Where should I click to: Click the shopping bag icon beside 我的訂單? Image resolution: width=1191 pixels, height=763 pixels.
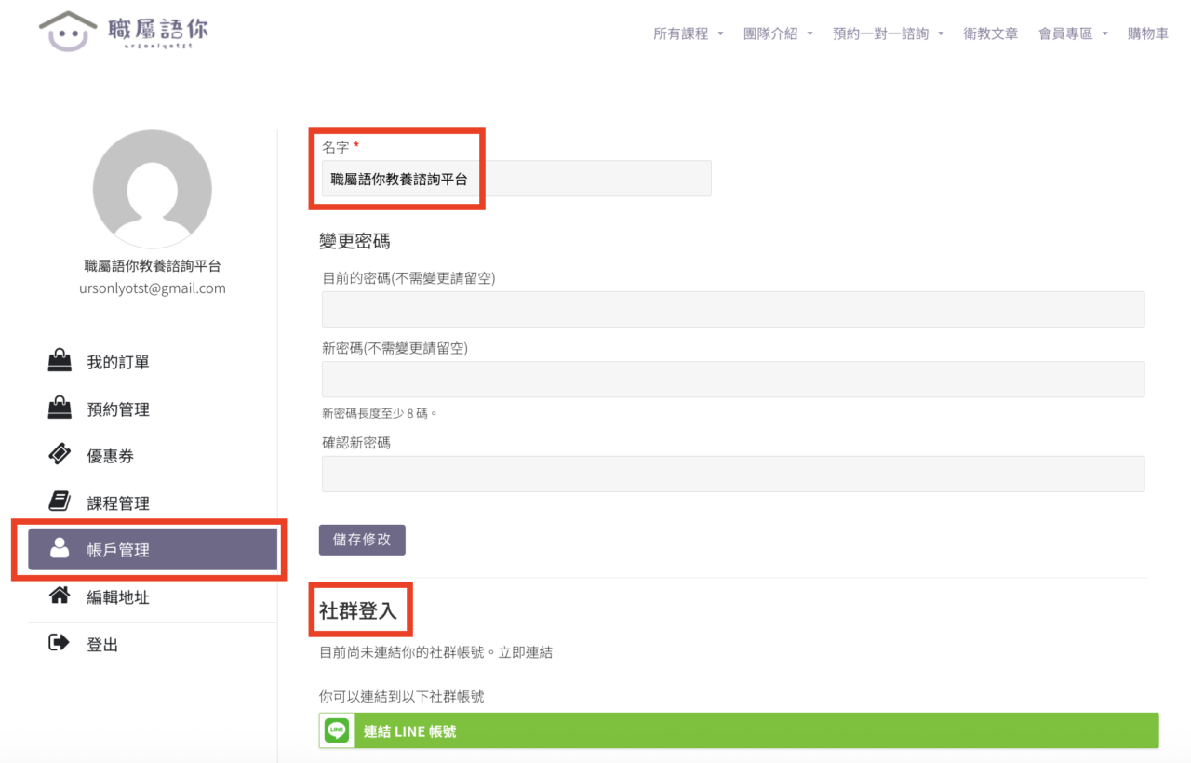pyautogui.click(x=60, y=362)
